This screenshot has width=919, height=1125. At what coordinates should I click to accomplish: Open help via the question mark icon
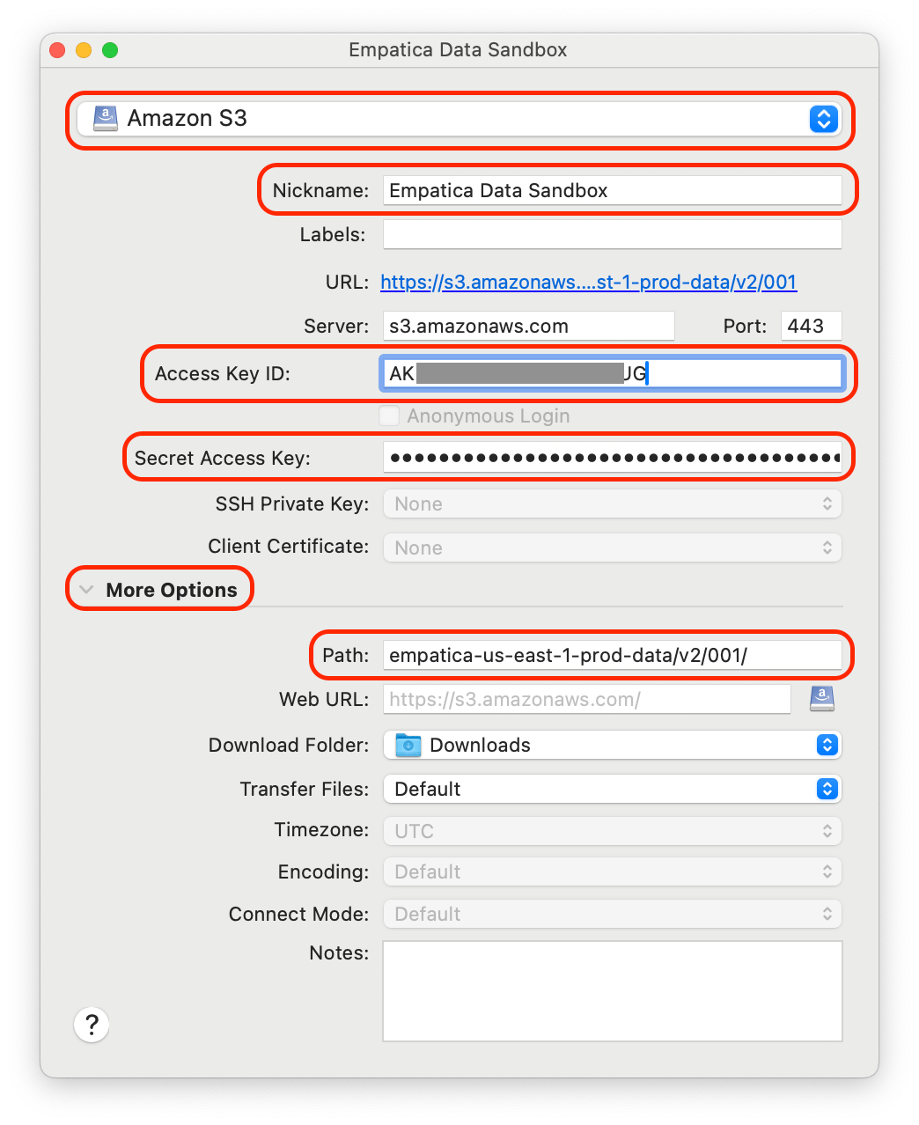point(91,1024)
